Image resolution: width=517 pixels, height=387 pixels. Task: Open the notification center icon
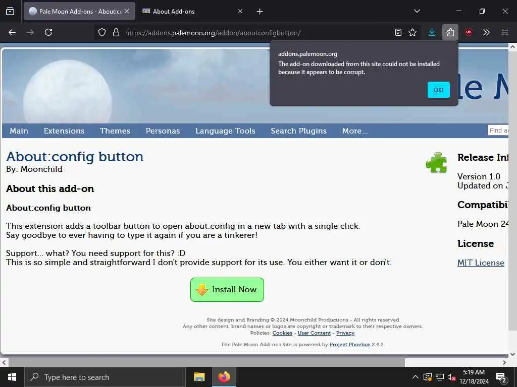(x=501, y=377)
